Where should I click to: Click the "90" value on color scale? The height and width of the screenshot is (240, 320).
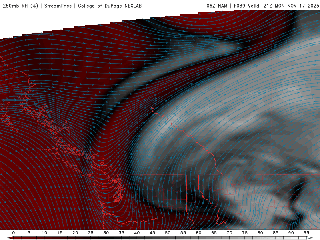click(x=291, y=233)
